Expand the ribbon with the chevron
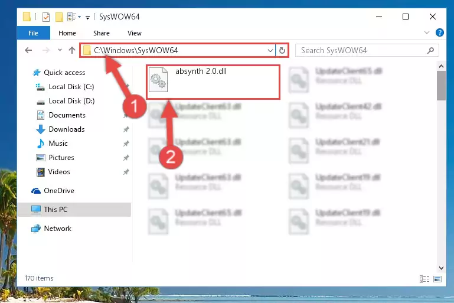454x303 pixels. [426, 32]
